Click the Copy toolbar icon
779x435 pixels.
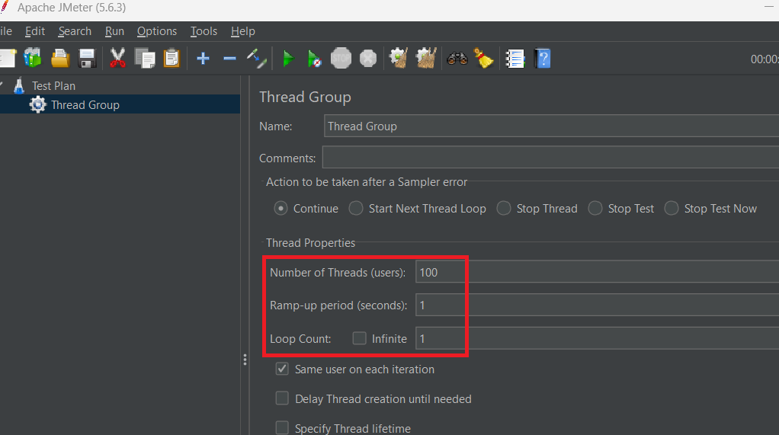click(x=145, y=58)
